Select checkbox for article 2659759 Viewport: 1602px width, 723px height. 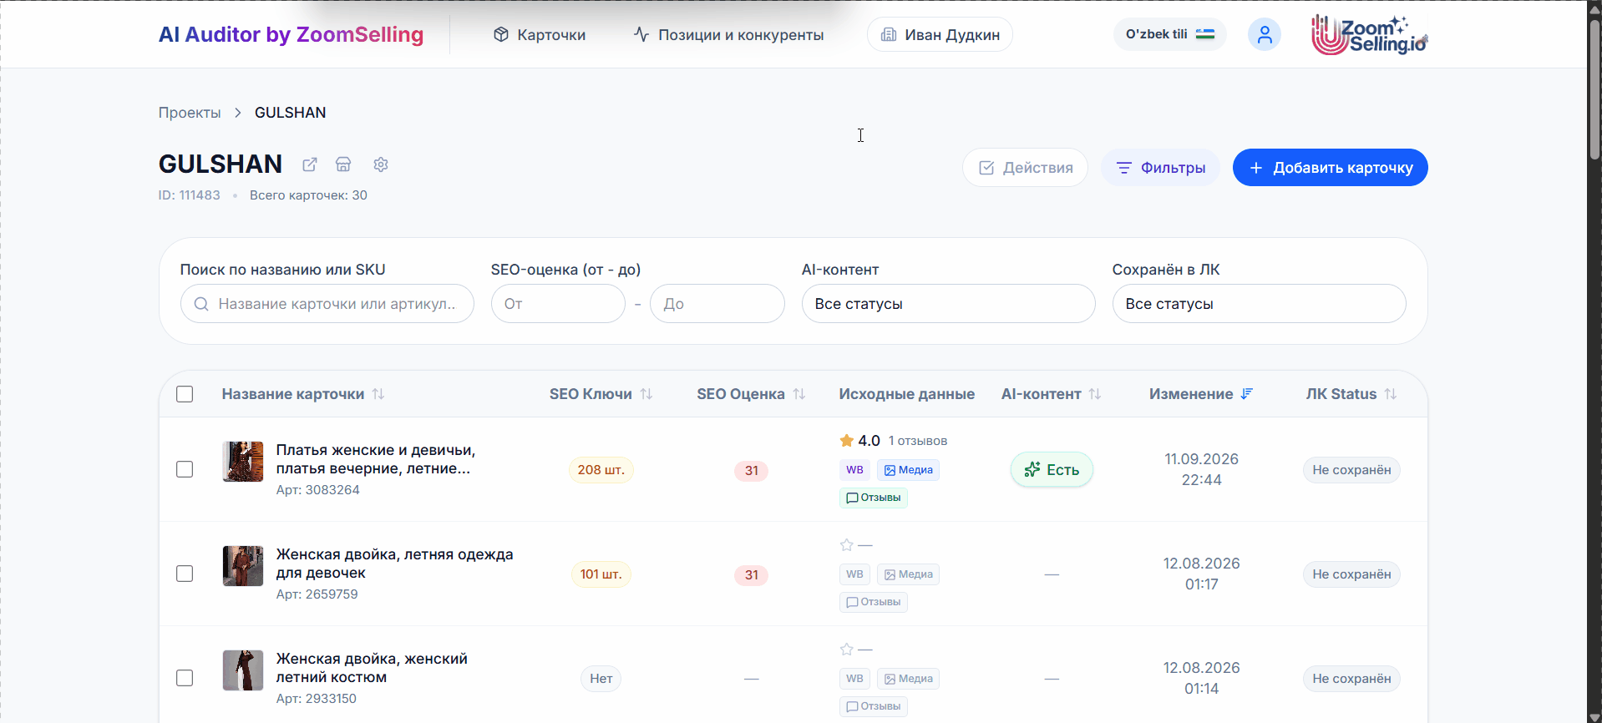point(185,574)
